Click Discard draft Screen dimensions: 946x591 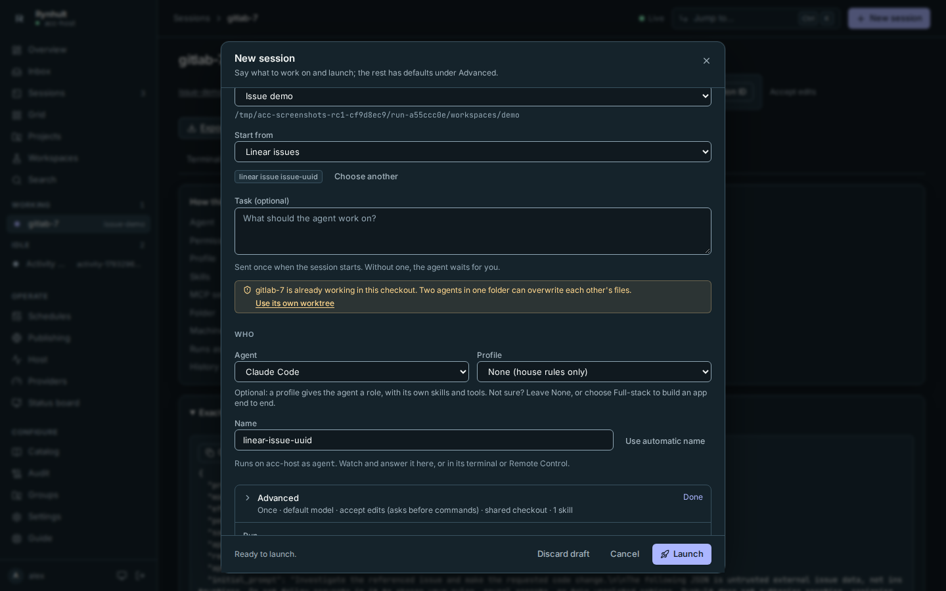pyautogui.click(x=563, y=554)
